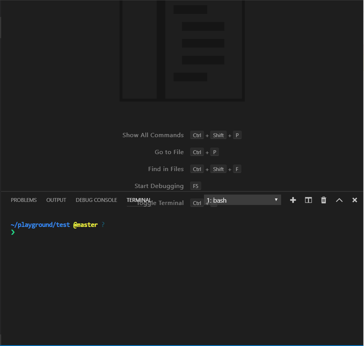Screen dimensions: 364x346
Task: Close the terminal panel
Action: [354, 200]
